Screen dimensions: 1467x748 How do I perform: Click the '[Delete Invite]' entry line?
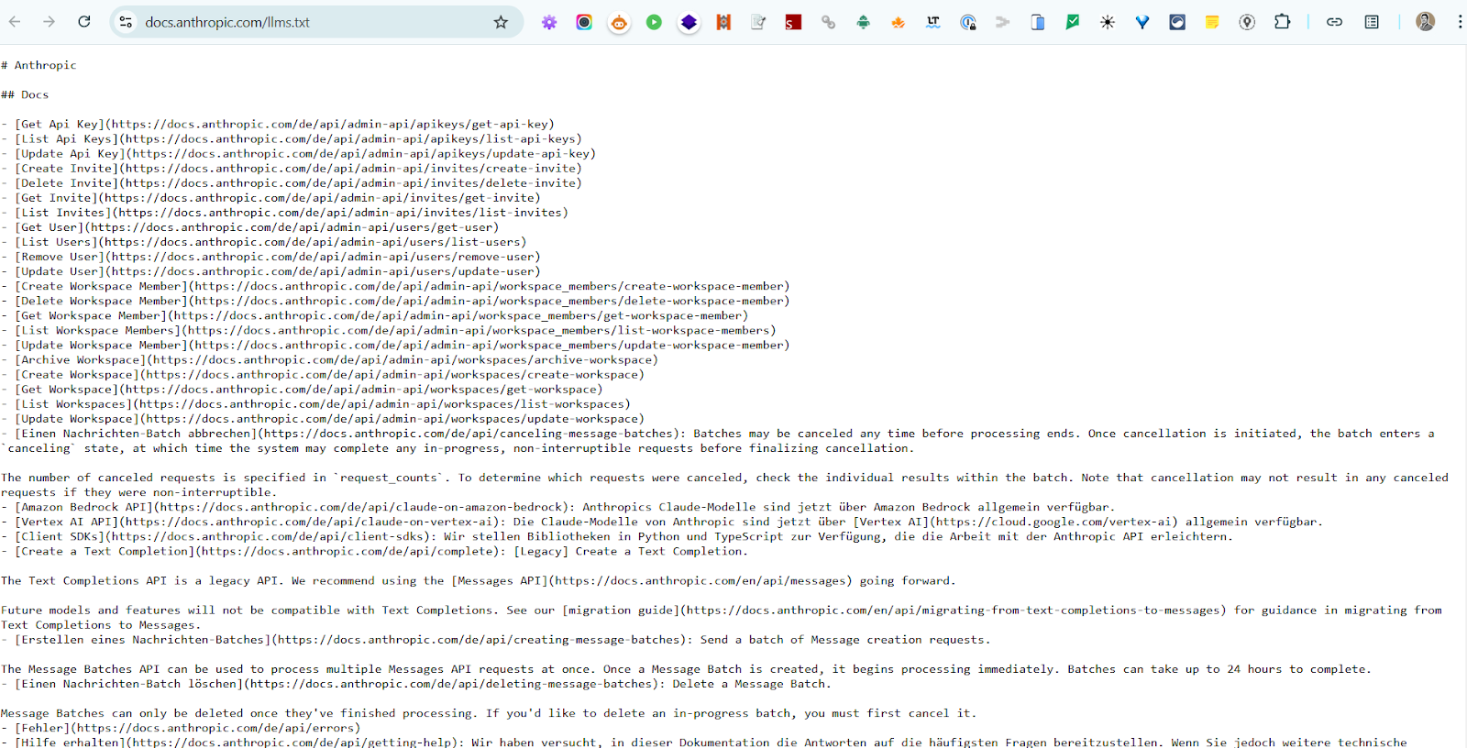point(292,182)
